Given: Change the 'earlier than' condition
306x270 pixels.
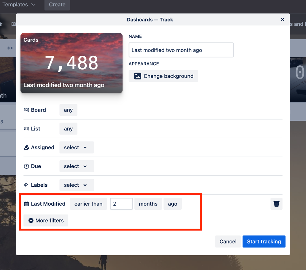Looking at the screenshot, I should (x=88, y=203).
